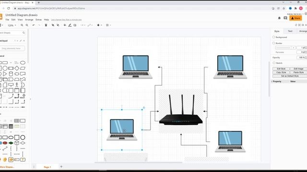Open the insert plus dropdown
The width and height of the screenshot is (307, 172).
click(x=99, y=25)
